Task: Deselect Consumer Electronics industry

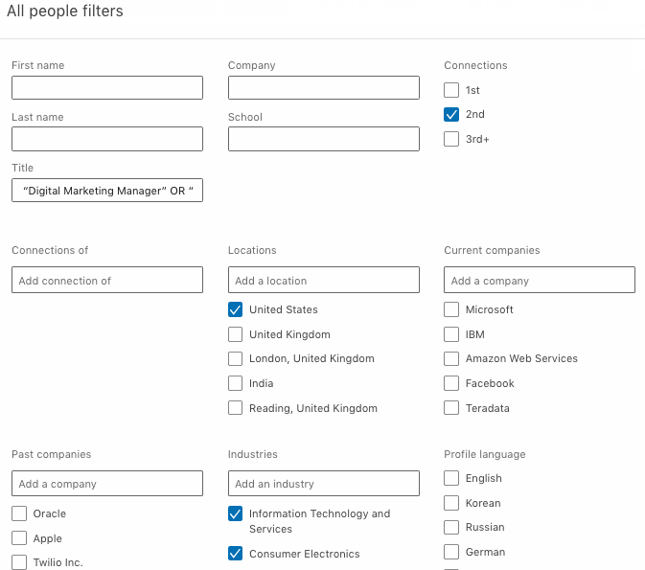Action: tap(236, 554)
